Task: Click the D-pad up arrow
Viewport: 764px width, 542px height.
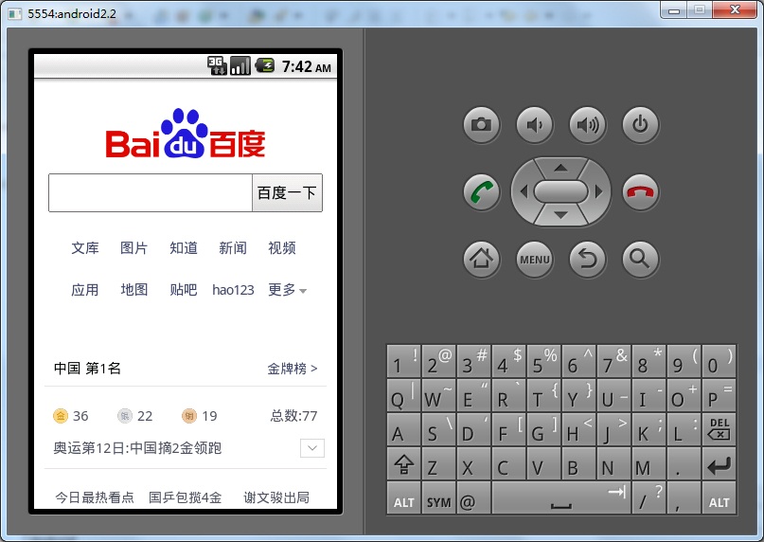Action: 560,168
